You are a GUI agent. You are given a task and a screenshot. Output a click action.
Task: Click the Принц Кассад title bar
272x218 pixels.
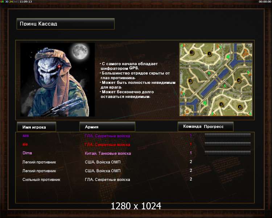pos(66,24)
